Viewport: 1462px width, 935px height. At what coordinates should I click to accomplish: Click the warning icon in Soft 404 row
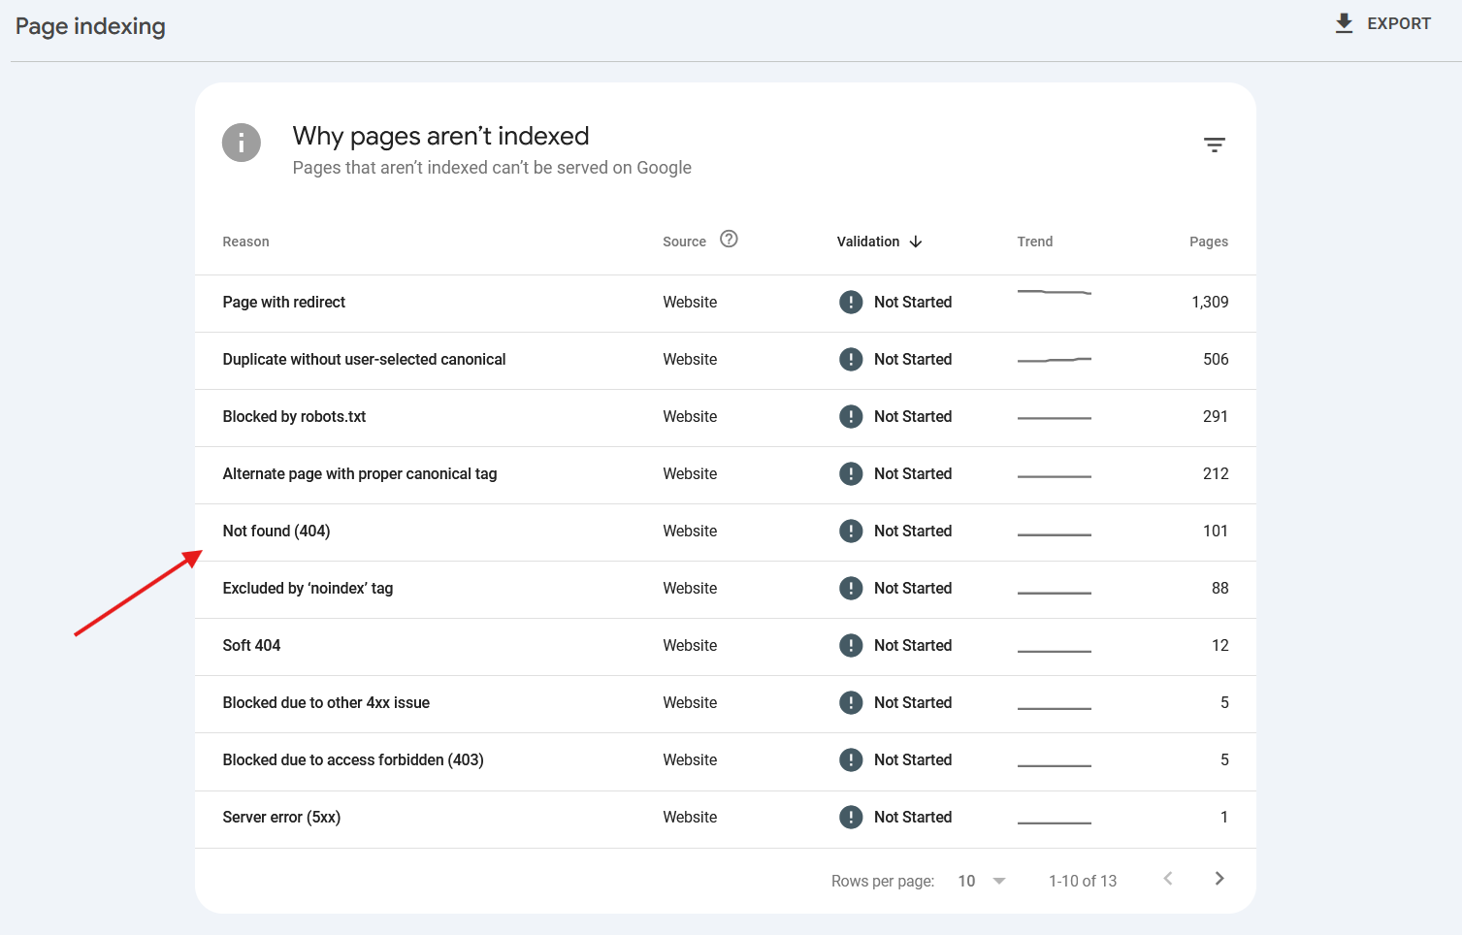[x=851, y=646]
